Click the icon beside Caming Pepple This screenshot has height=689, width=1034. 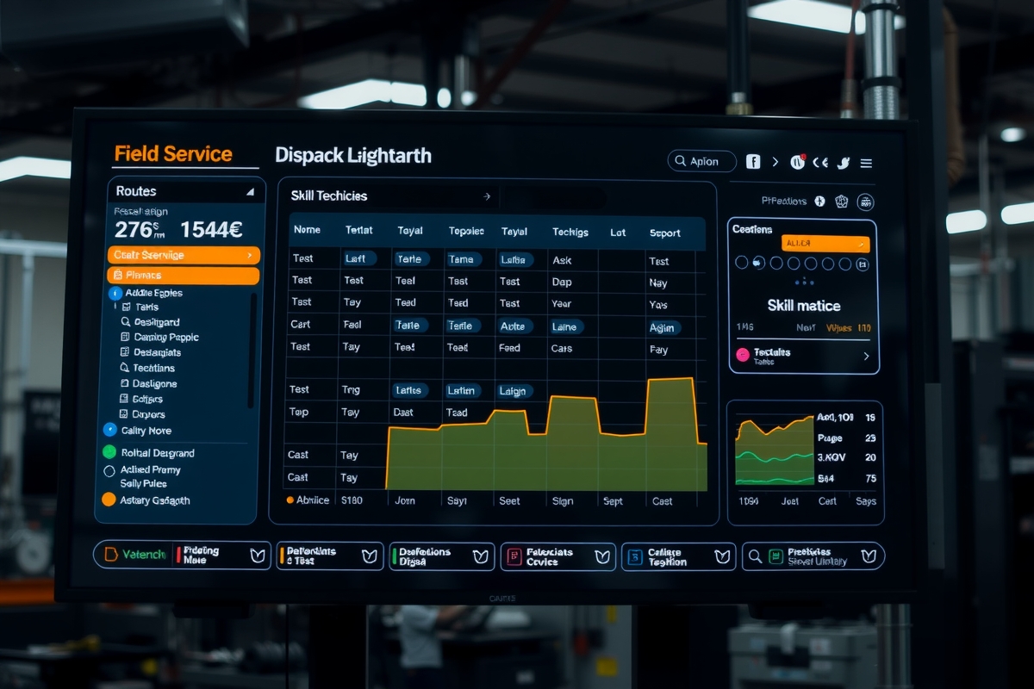click(x=126, y=338)
